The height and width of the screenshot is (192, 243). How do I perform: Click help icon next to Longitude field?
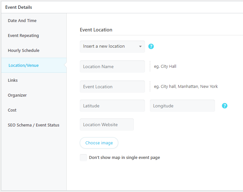point(224,106)
